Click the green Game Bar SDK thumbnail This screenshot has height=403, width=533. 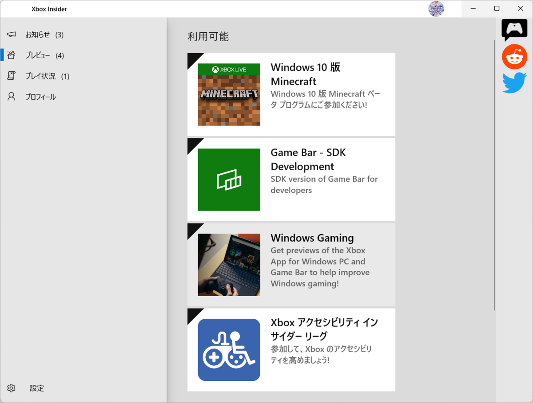[229, 180]
